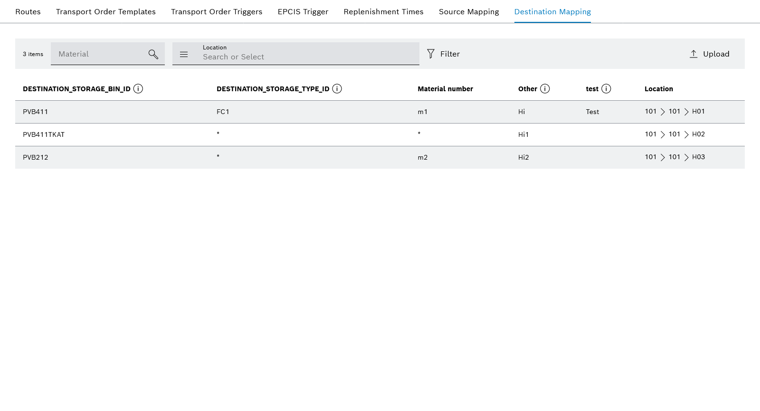Screen dimensions: 760x411
Task: Show info icon next to Other column
Action: [545, 89]
